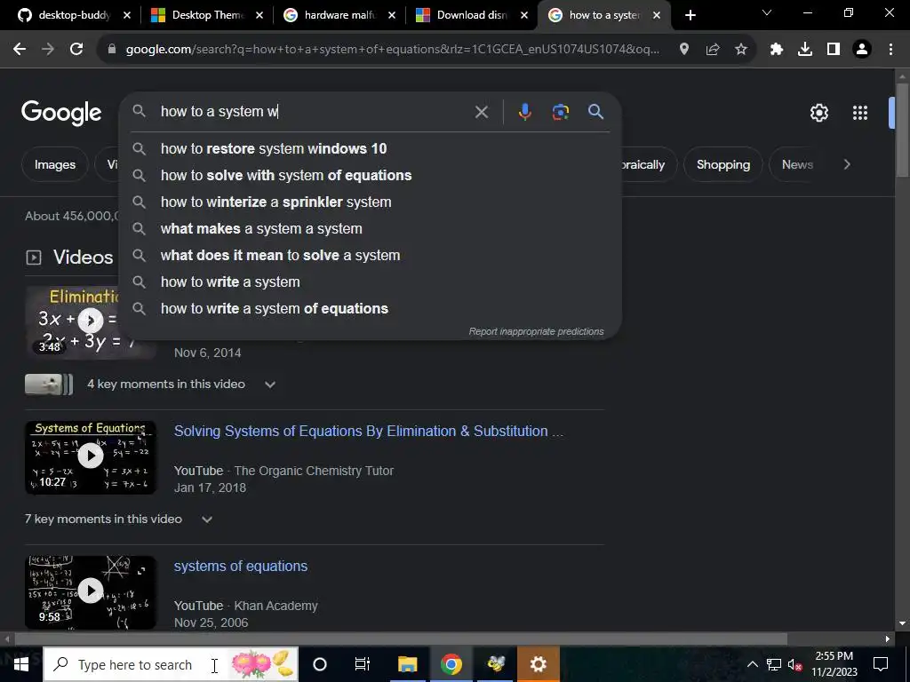Image resolution: width=910 pixels, height=682 pixels.
Task: Click the vertical page scrollbar
Action: click(902, 130)
